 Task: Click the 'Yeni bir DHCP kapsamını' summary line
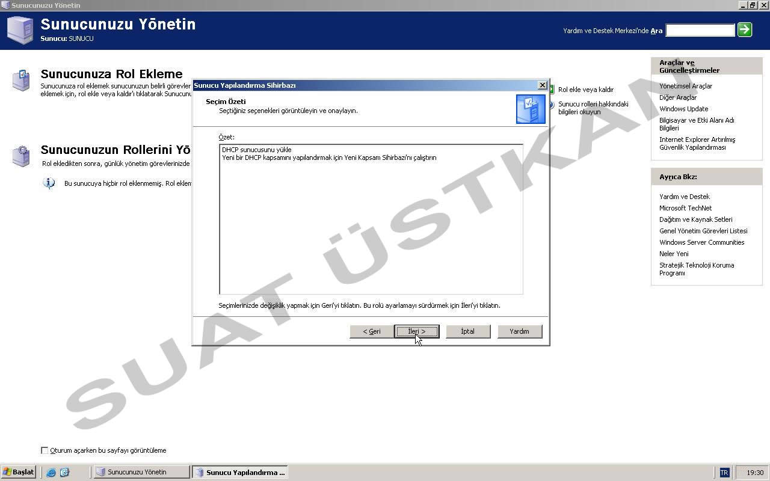point(329,158)
